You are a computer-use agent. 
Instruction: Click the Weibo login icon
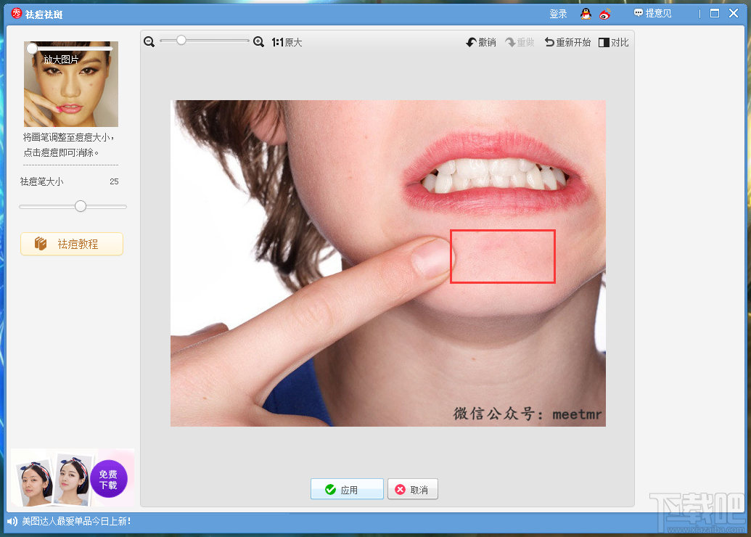pos(604,14)
